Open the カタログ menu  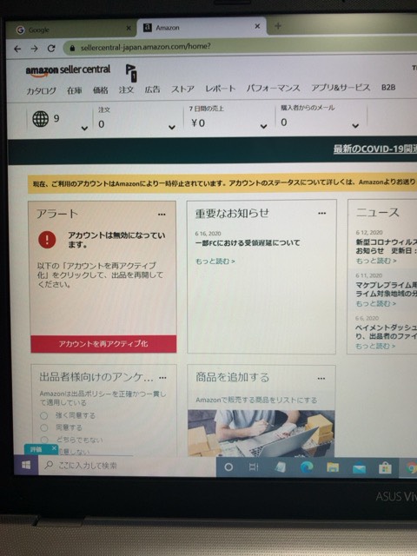click(41, 91)
